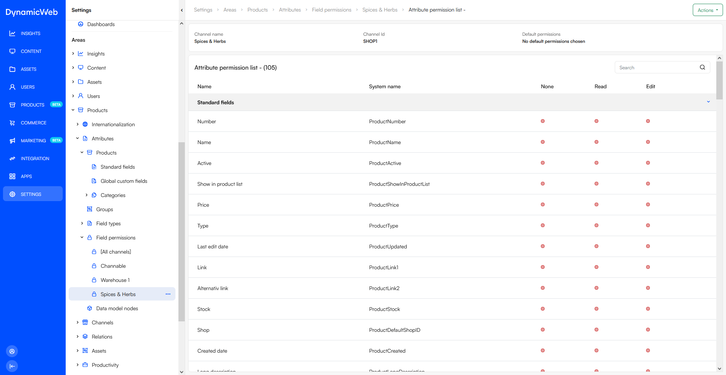
Task: Select Settings in the main sidebar
Action: 33,194
